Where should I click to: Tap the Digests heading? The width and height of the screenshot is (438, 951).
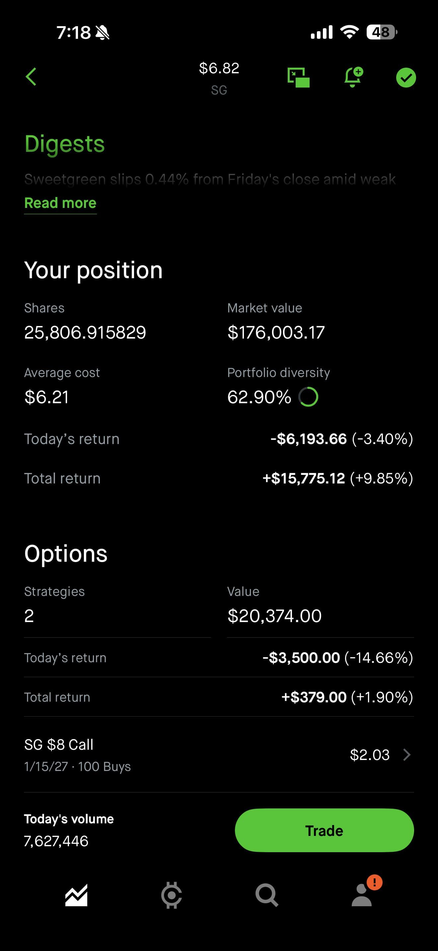[x=65, y=144]
